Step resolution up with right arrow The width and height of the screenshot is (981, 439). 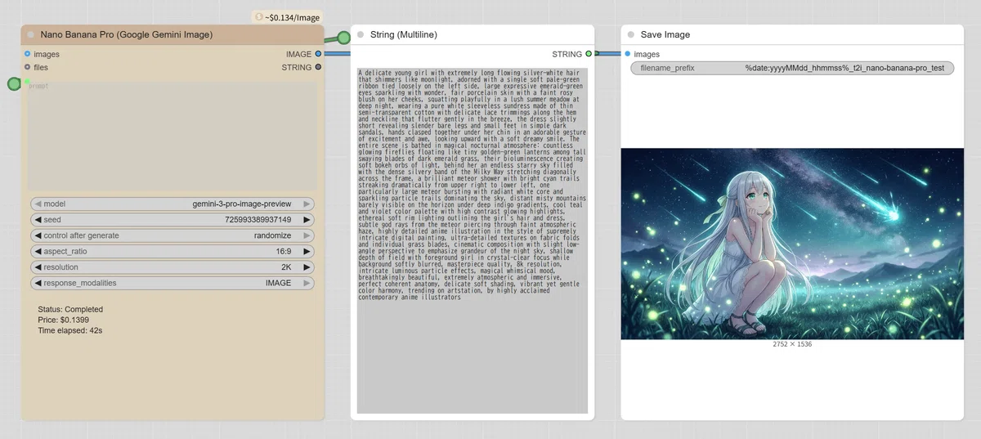coord(307,267)
